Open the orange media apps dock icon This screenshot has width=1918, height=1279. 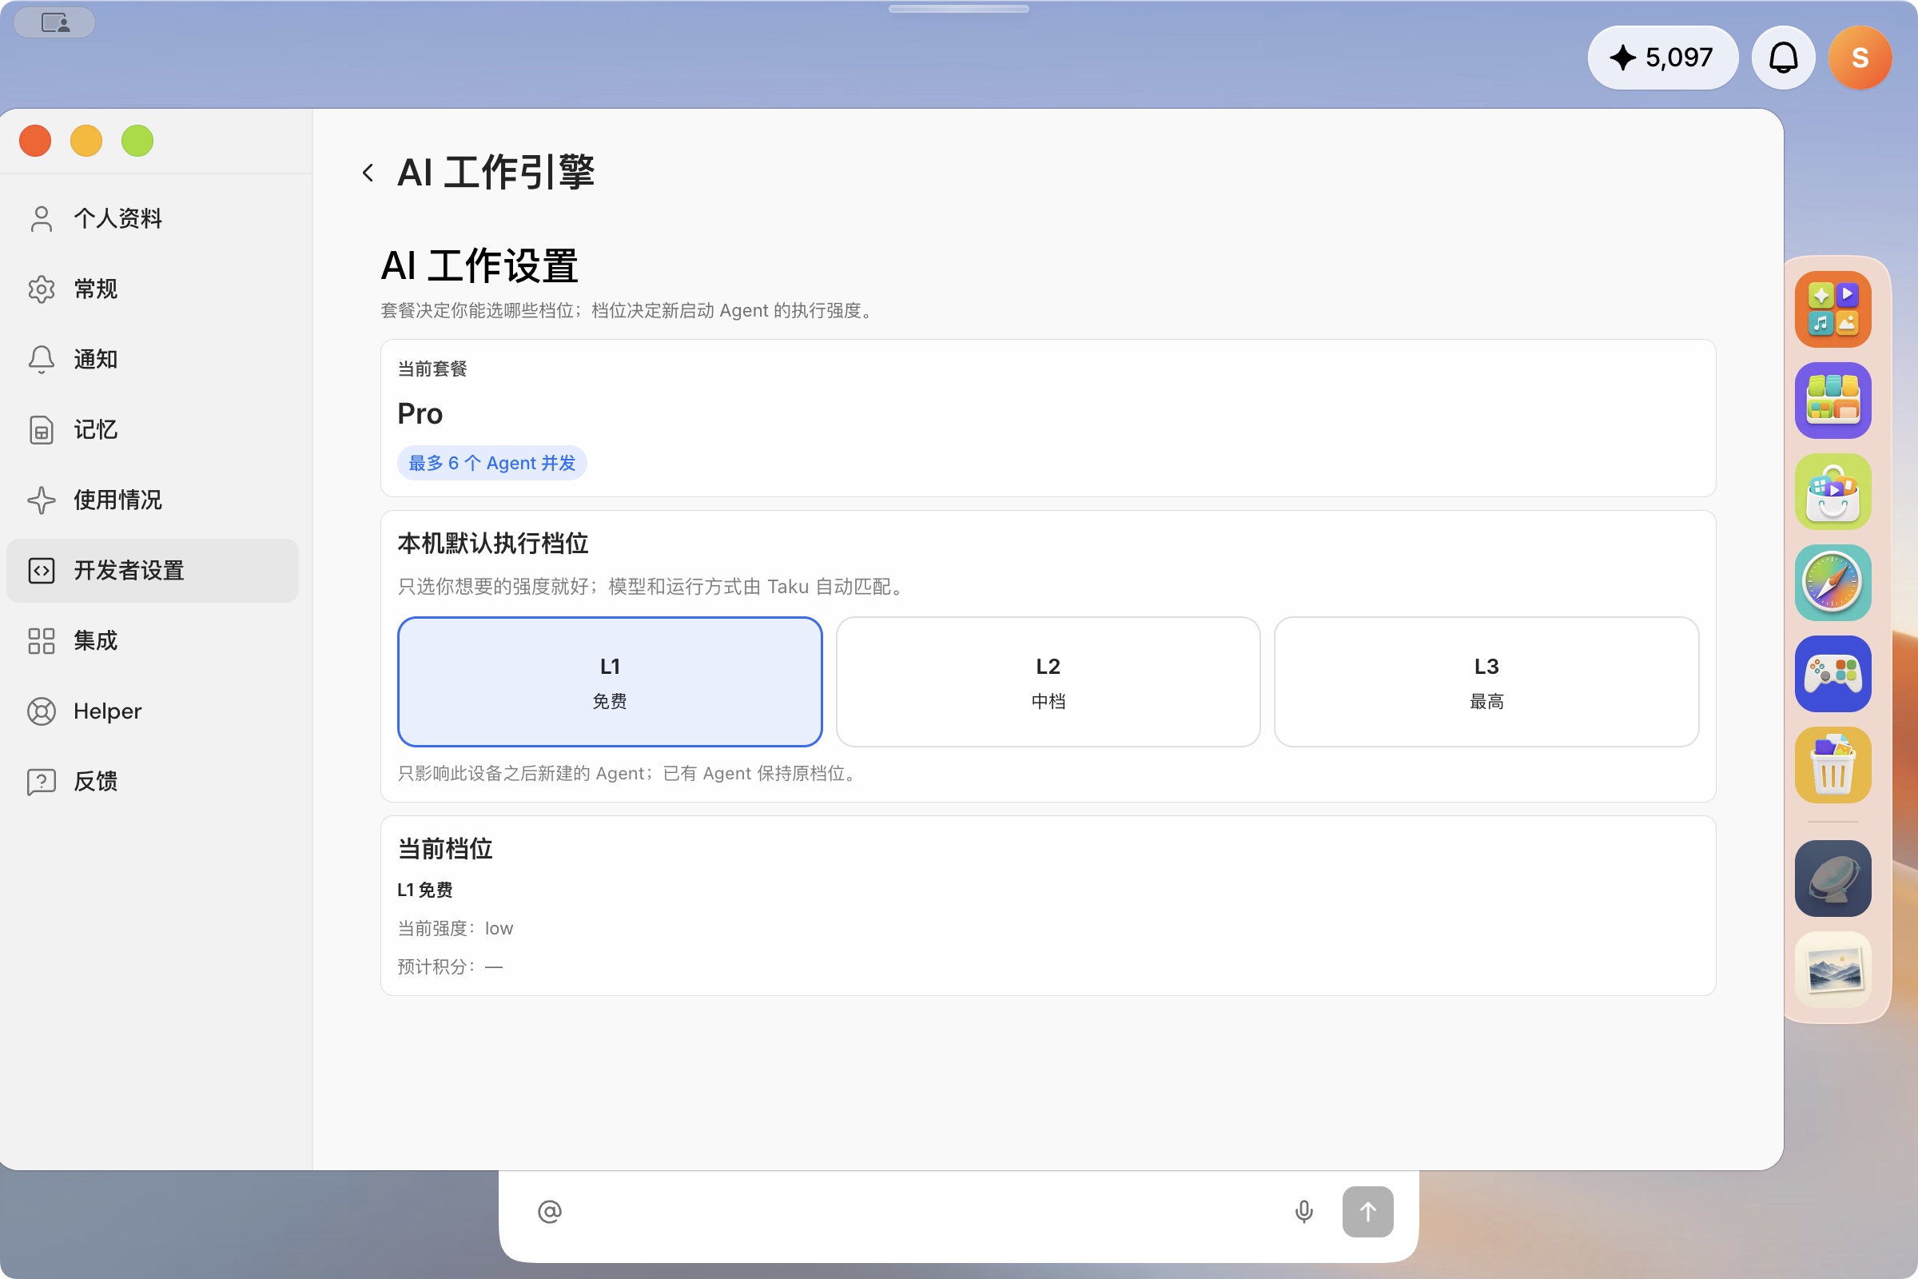coord(1832,310)
